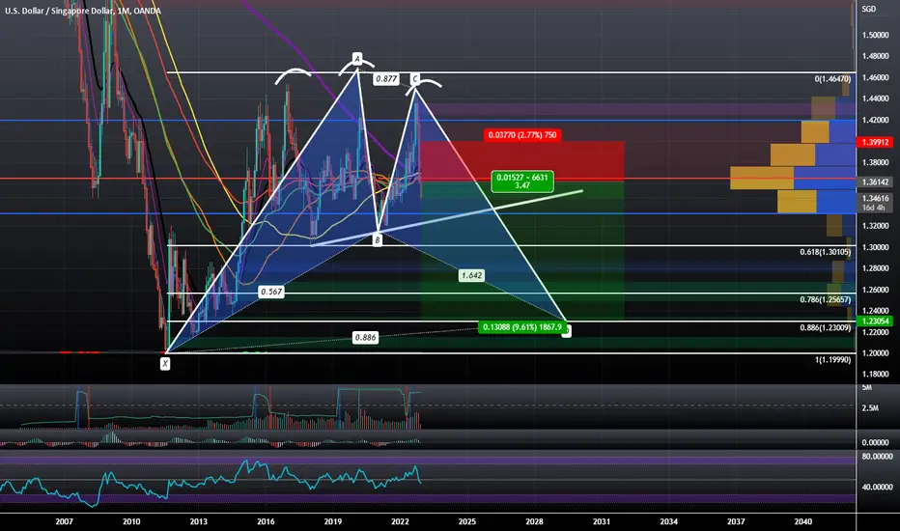Click the 2007 mark on time axis
The width and height of the screenshot is (900, 531).
pyautogui.click(x=65, y=521)
